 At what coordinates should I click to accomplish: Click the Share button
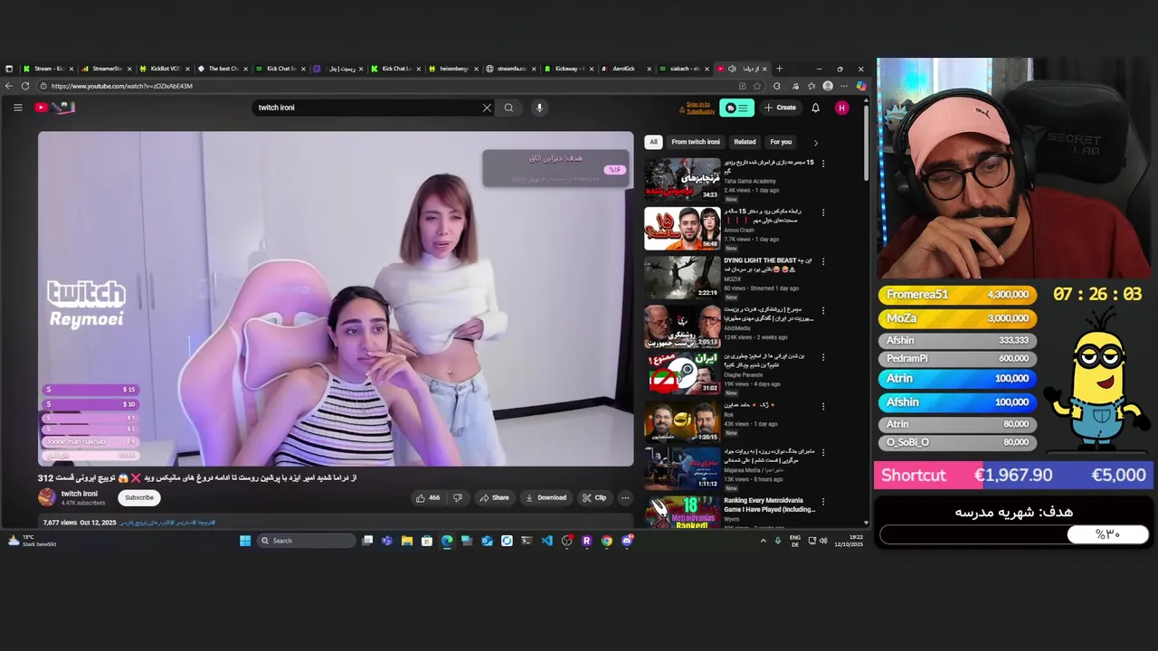(494, 497)
